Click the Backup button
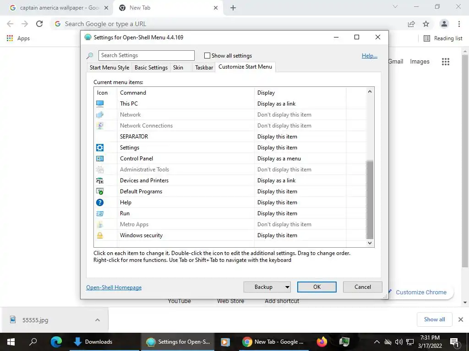Viewport: 469px width, 351px height. point(263,287)
